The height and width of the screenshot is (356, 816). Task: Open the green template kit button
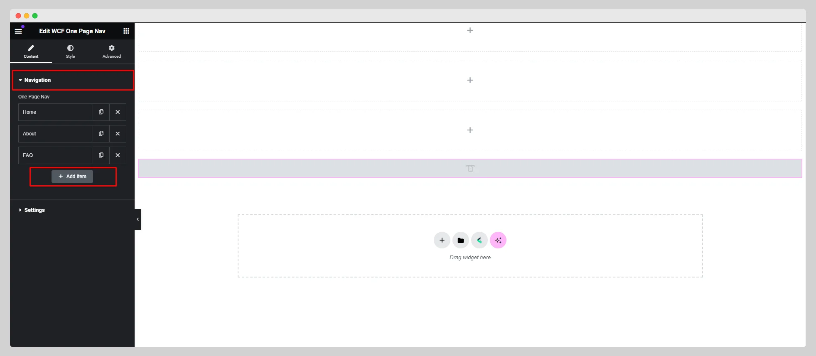coord(479,240)
